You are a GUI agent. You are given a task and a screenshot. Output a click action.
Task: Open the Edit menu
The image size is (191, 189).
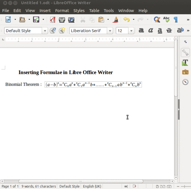pyautogui.click(x=17, y=11)
